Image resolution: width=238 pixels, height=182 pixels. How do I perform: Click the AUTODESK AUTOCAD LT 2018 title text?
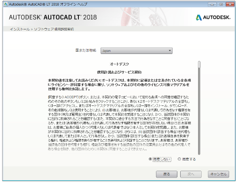pos(53,17)
